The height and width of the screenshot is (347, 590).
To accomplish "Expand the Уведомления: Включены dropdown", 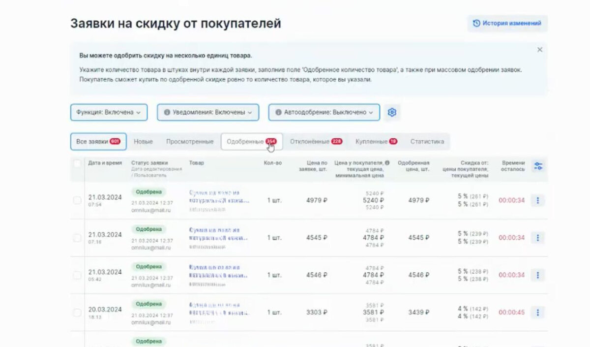I will click(x=207, y=112).
